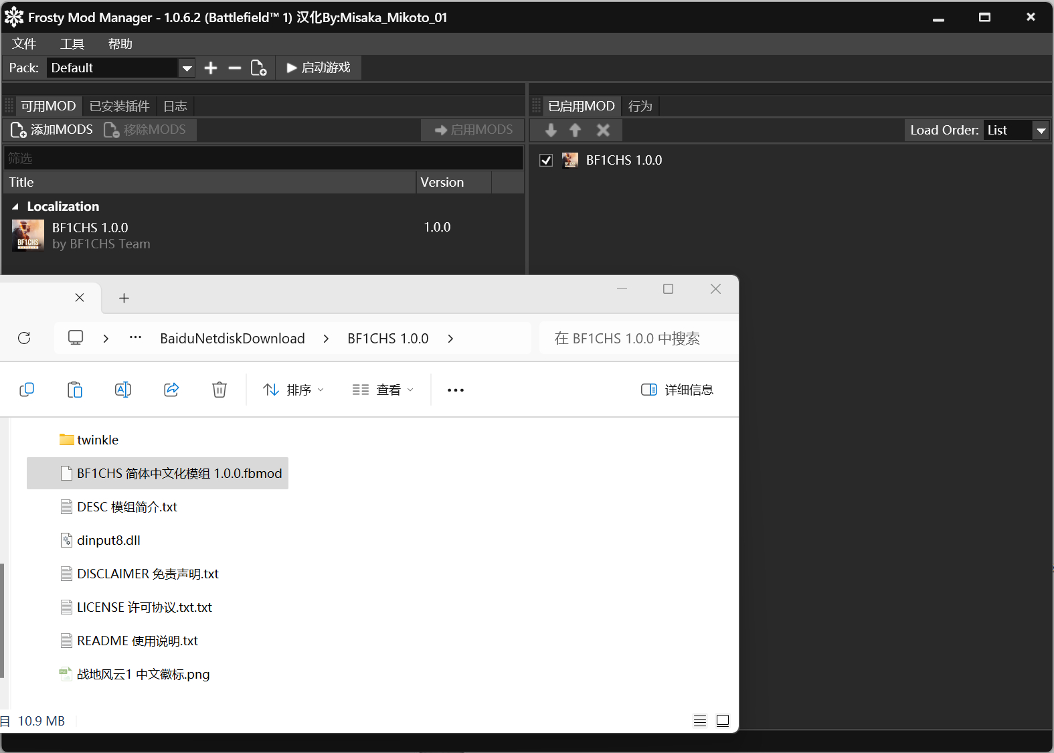Switch to 已启用MOD tab

(581, 106)
